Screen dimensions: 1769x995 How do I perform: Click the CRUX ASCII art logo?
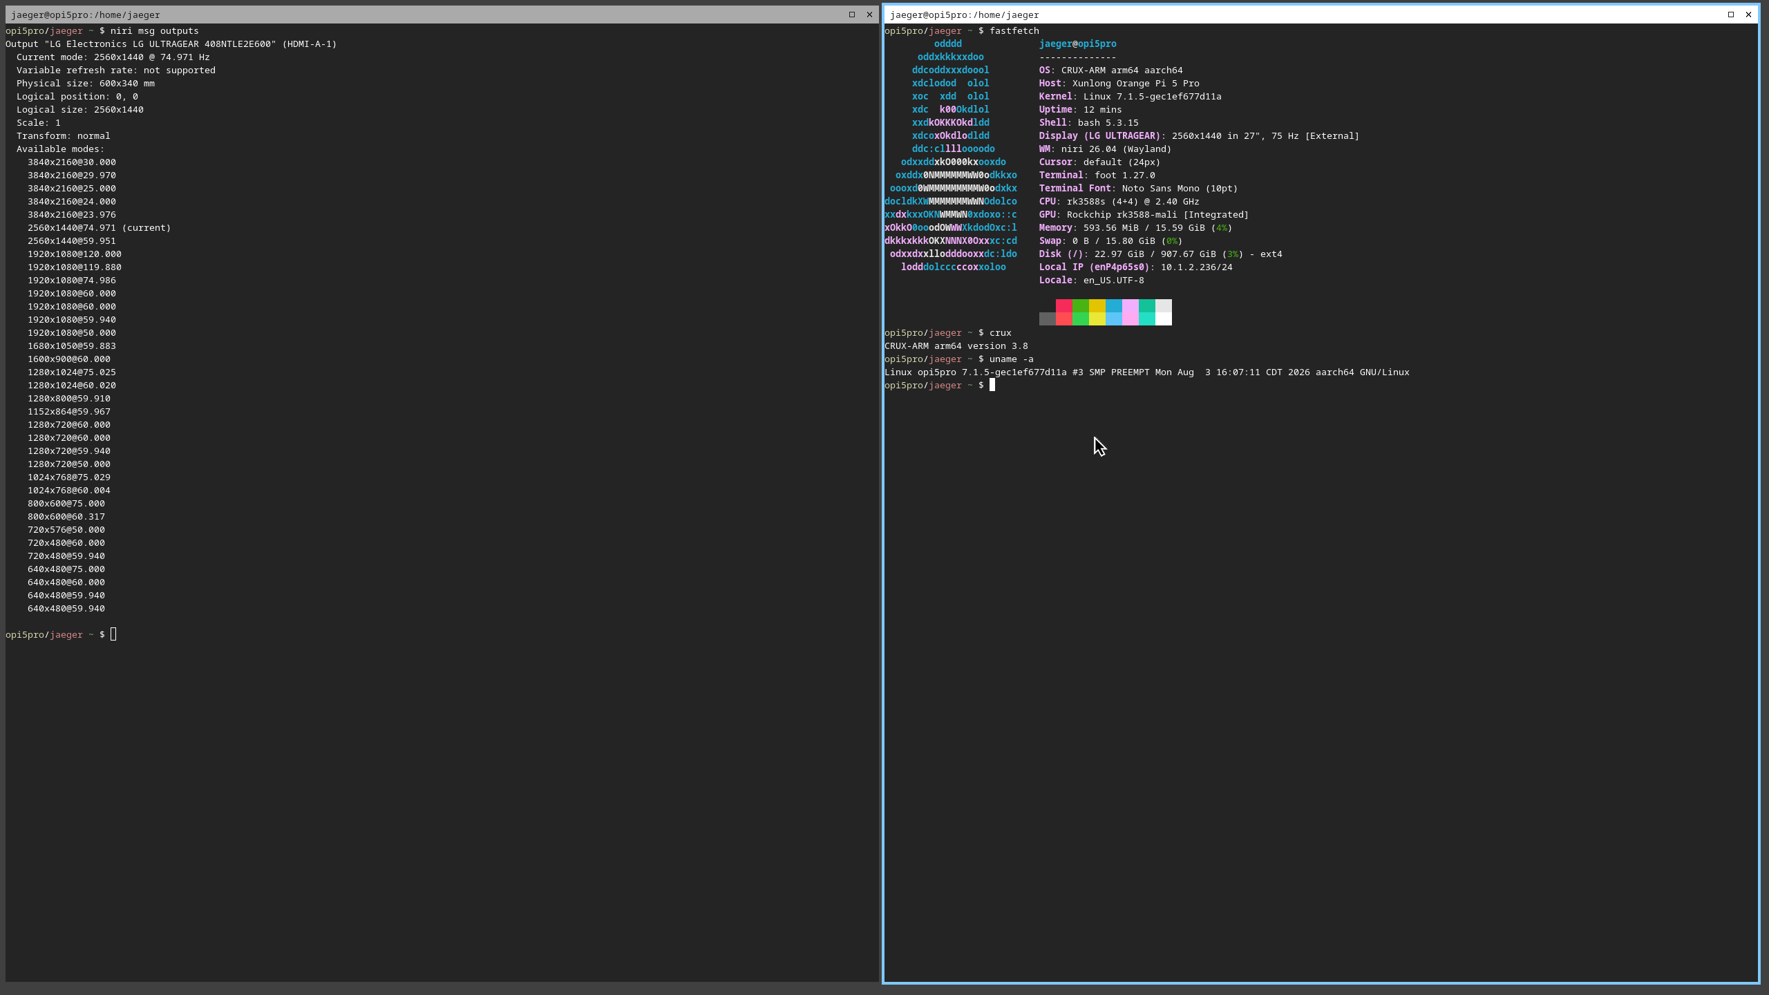(951, 155)
